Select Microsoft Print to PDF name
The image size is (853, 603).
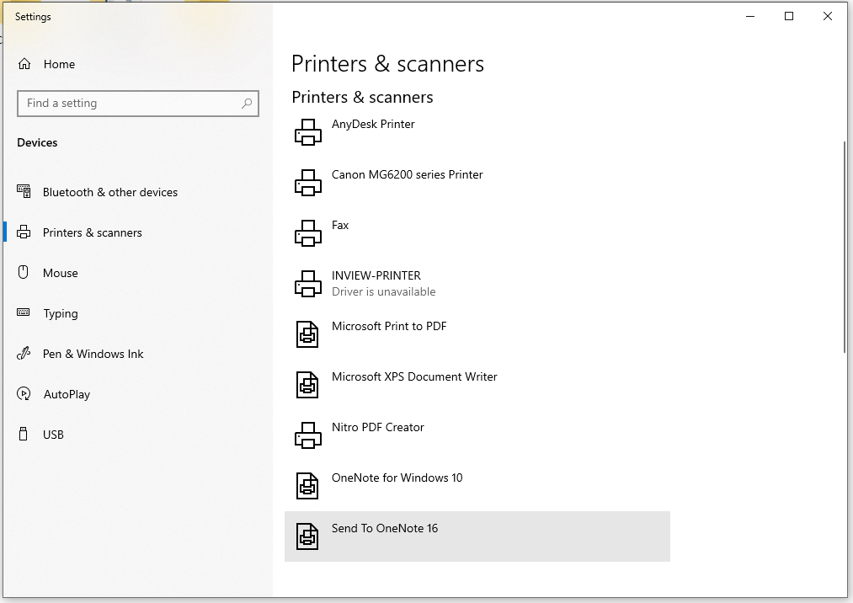(389, 326)
